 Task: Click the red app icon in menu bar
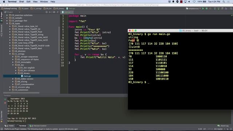[x=181, y=1]
